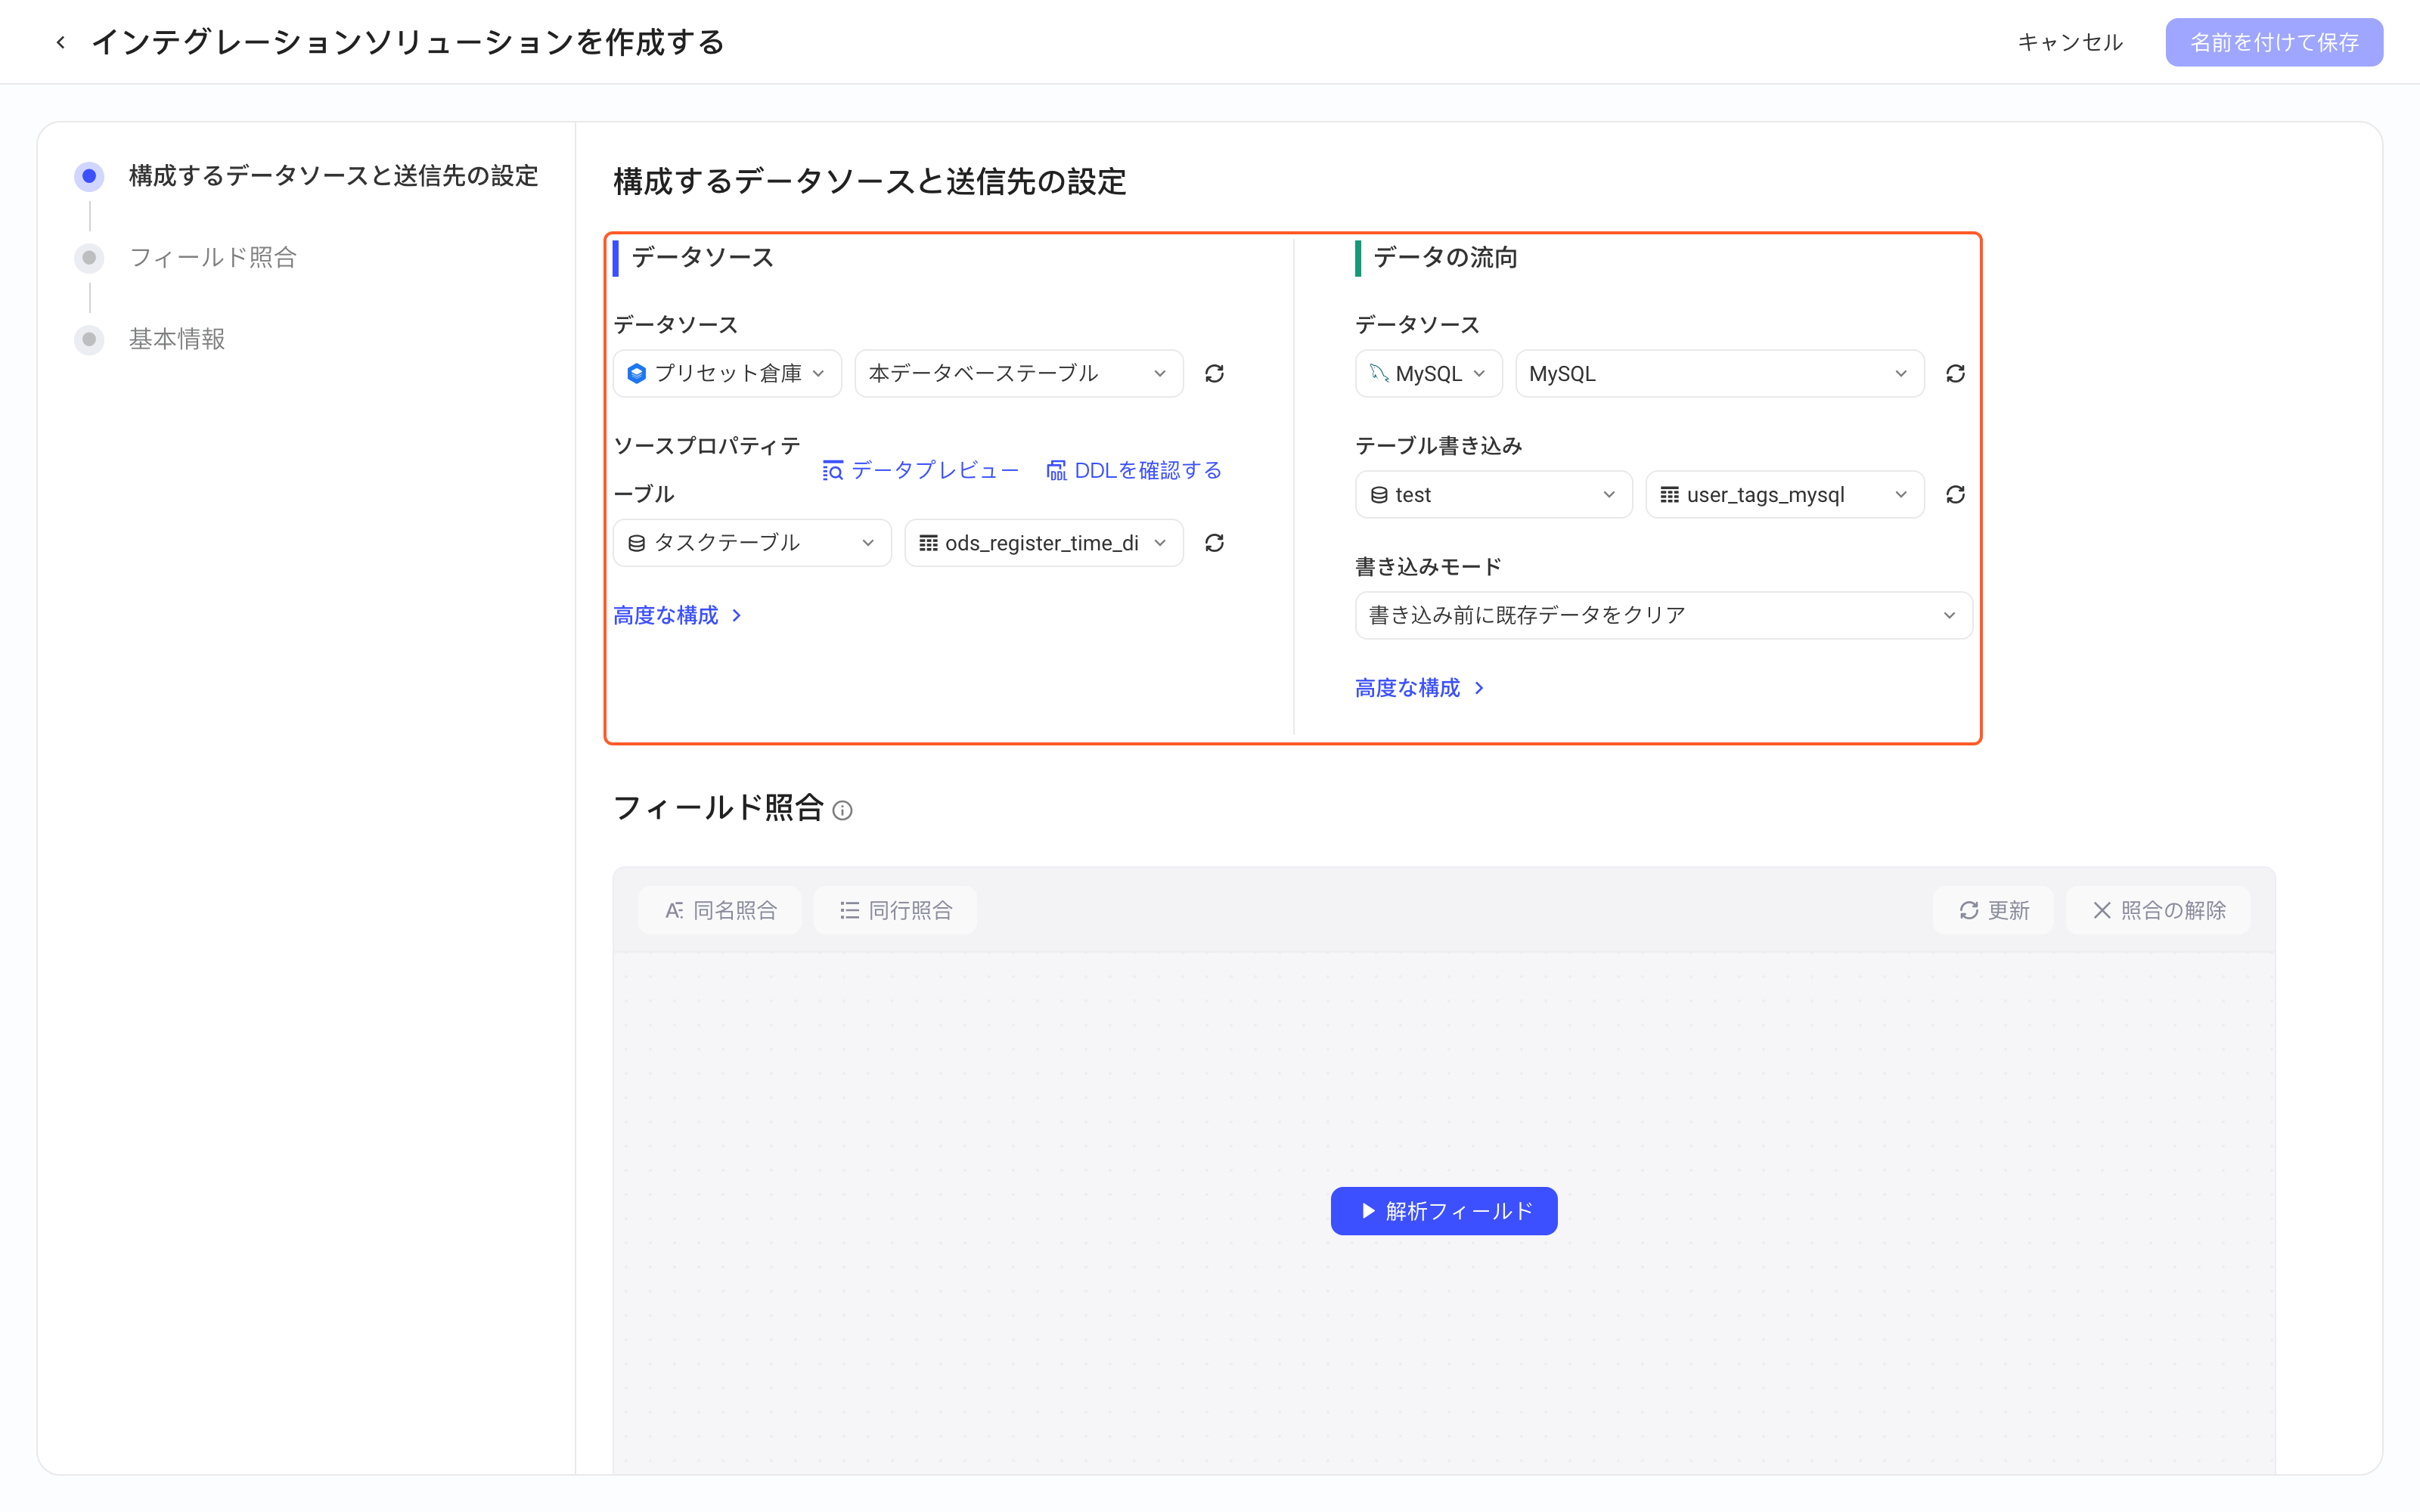Screen dimensions: 2420x1512
Task: Open the wide MySQL data source dropdown
Action: click(1719, 373)
